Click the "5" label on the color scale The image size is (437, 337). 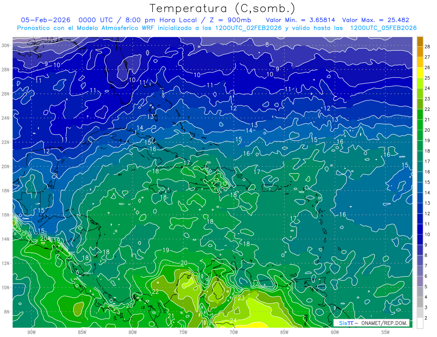(426, 287)
